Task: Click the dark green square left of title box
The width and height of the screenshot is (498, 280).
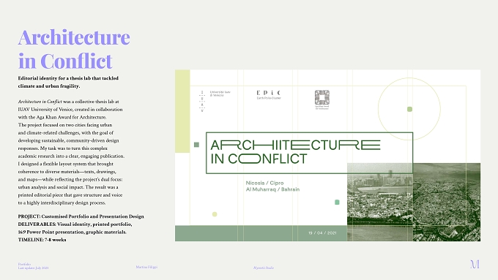Action: tap(196, 145)
